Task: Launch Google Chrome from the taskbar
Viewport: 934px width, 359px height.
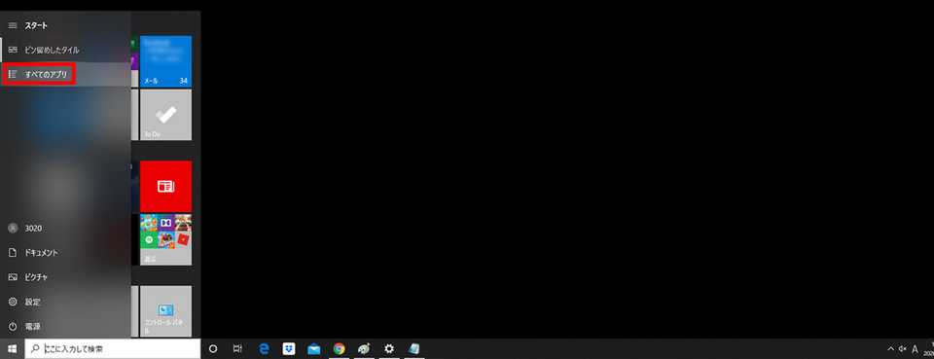Action: pos(339,349)
